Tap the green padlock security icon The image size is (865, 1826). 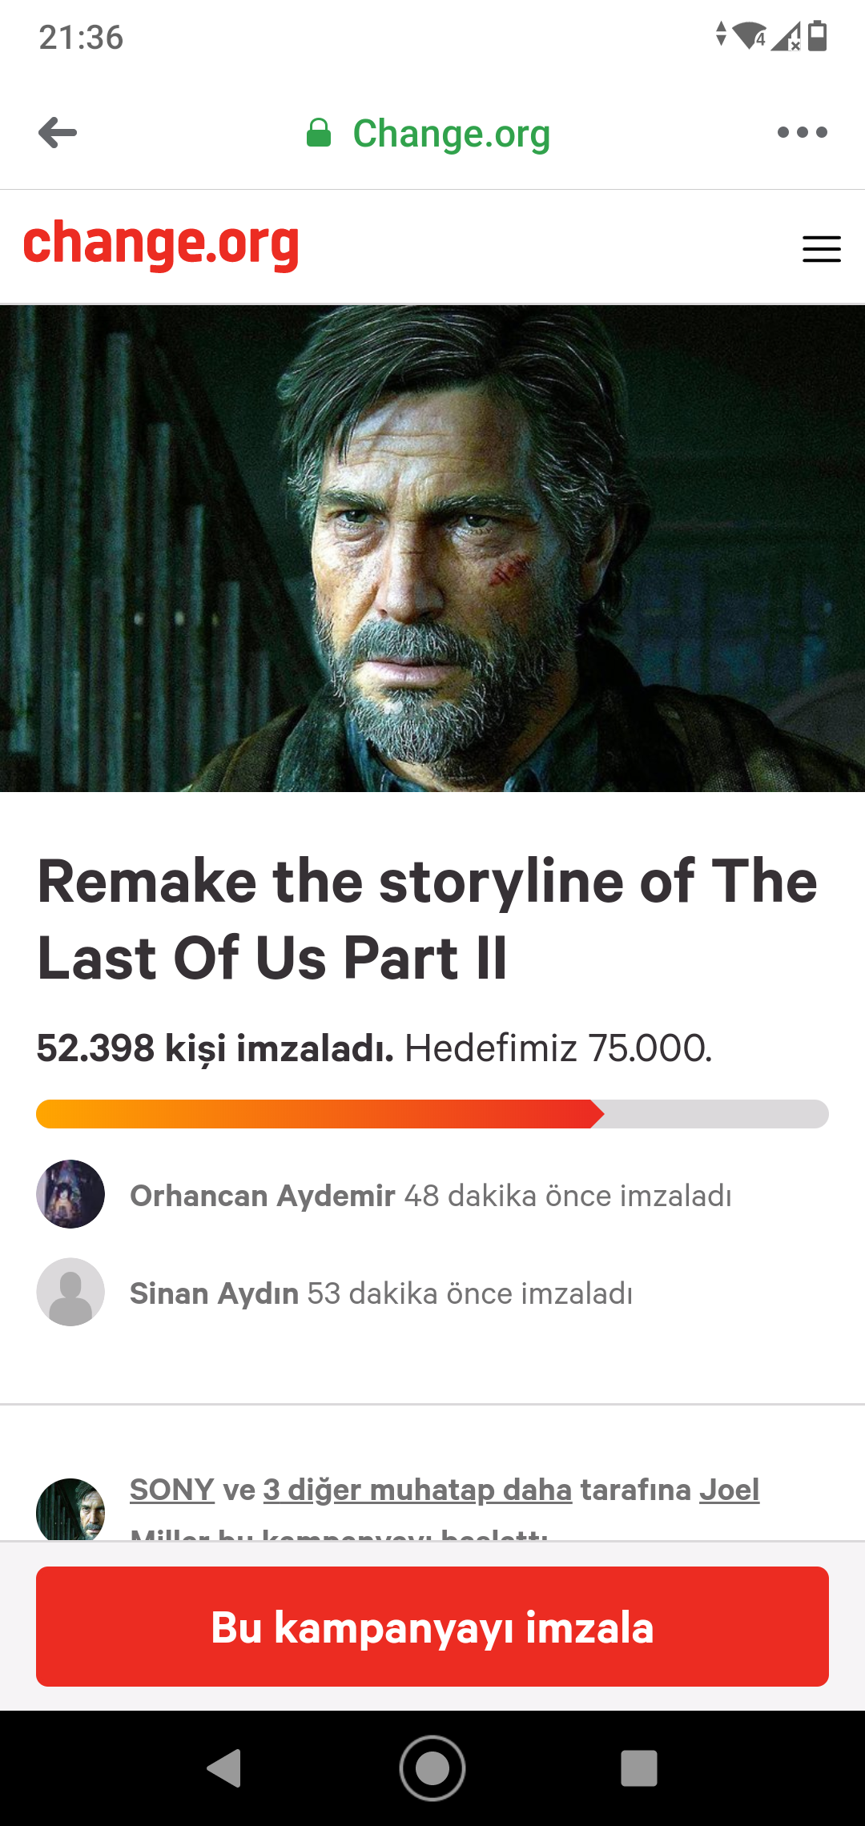[319, 133]
